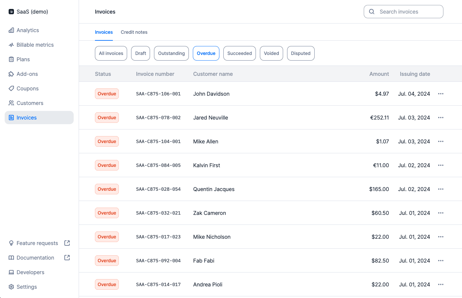462x298 pixels.
Task: Click the Coupons tag icon
Action: click(11, 88)
